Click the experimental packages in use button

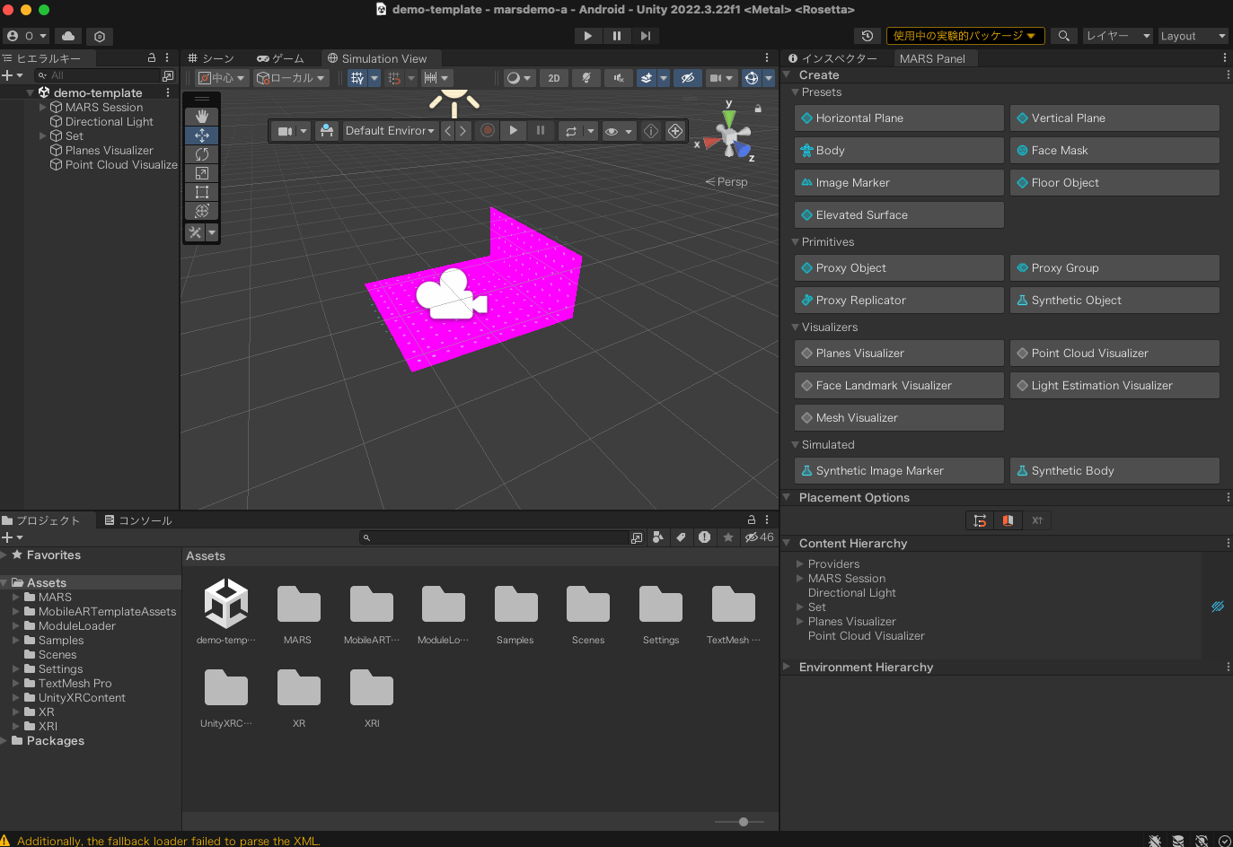[965, 36]
